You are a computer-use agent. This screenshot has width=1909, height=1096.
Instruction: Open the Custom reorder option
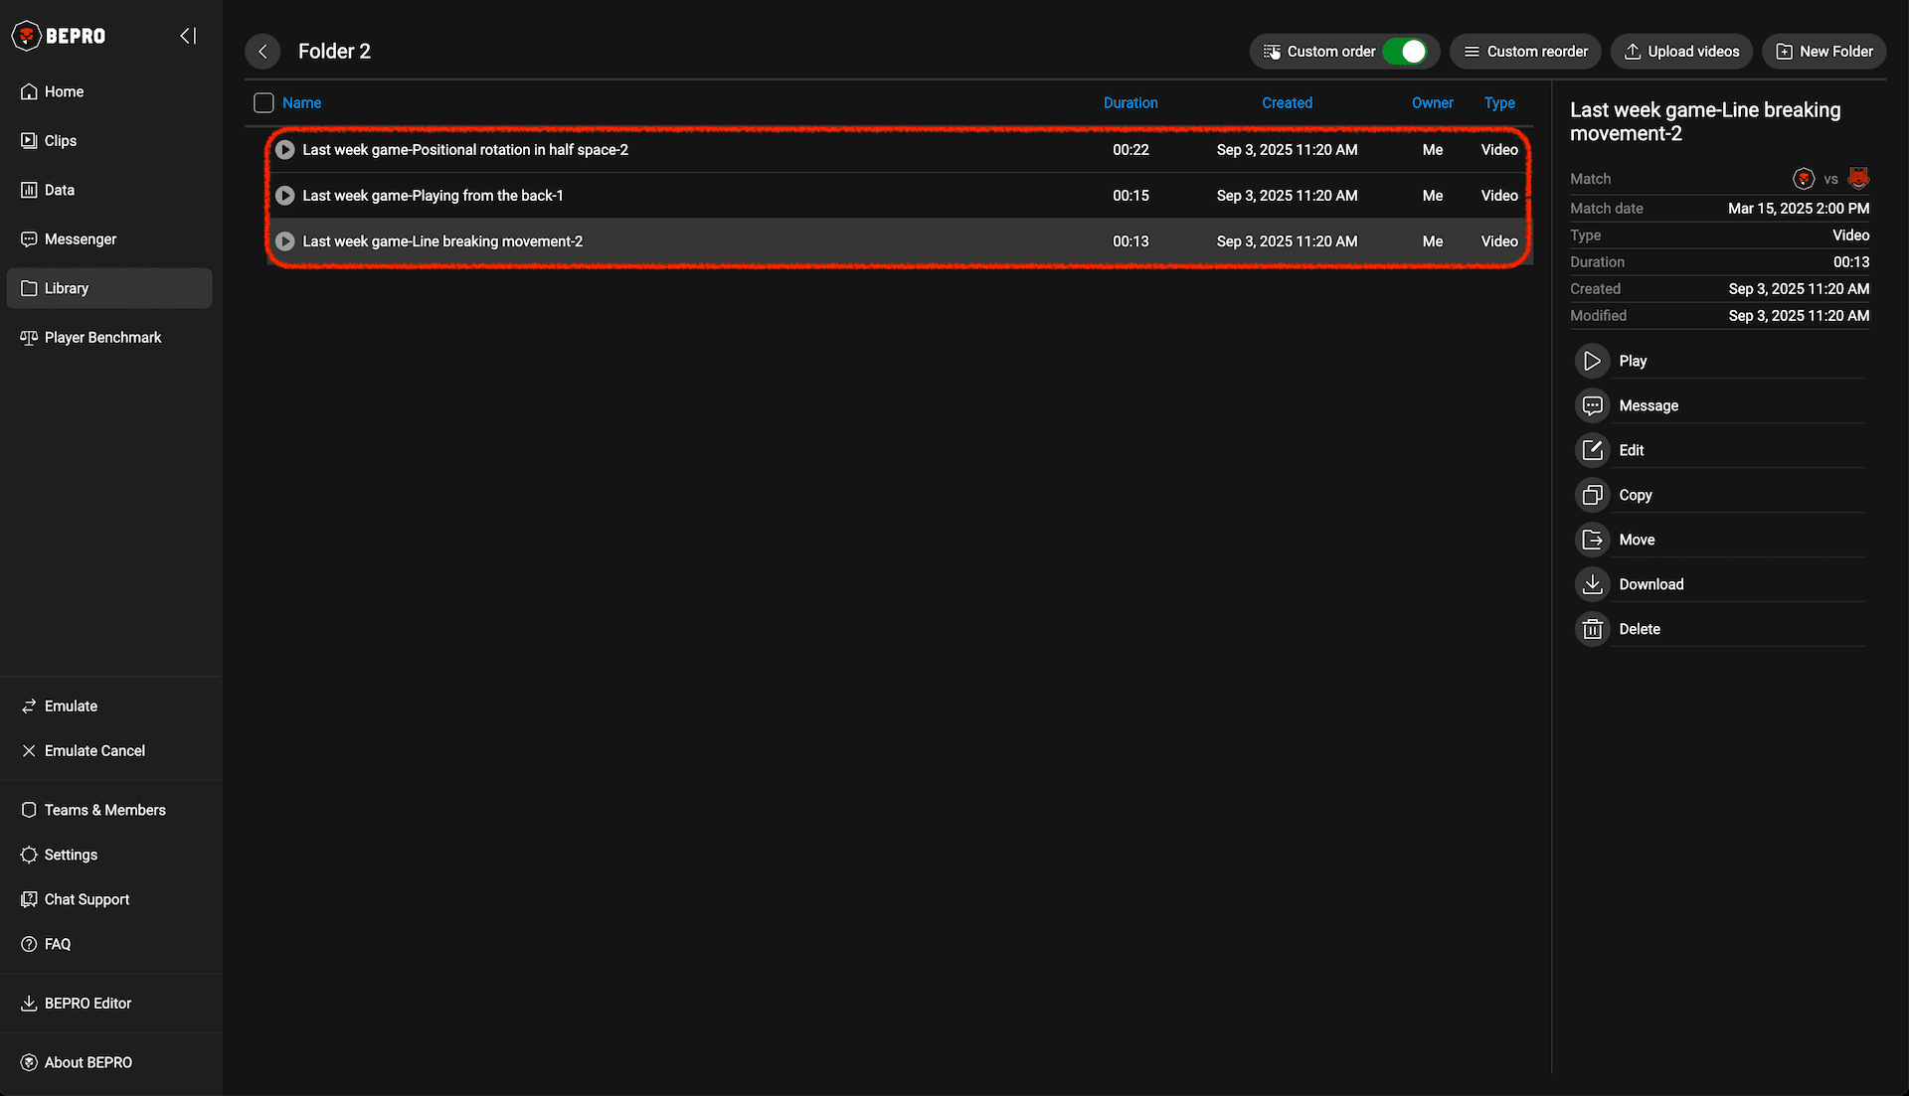pos(1525,52)
